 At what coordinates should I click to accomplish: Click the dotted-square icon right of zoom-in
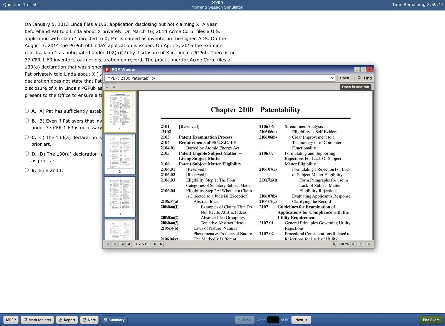pos(361,244)
